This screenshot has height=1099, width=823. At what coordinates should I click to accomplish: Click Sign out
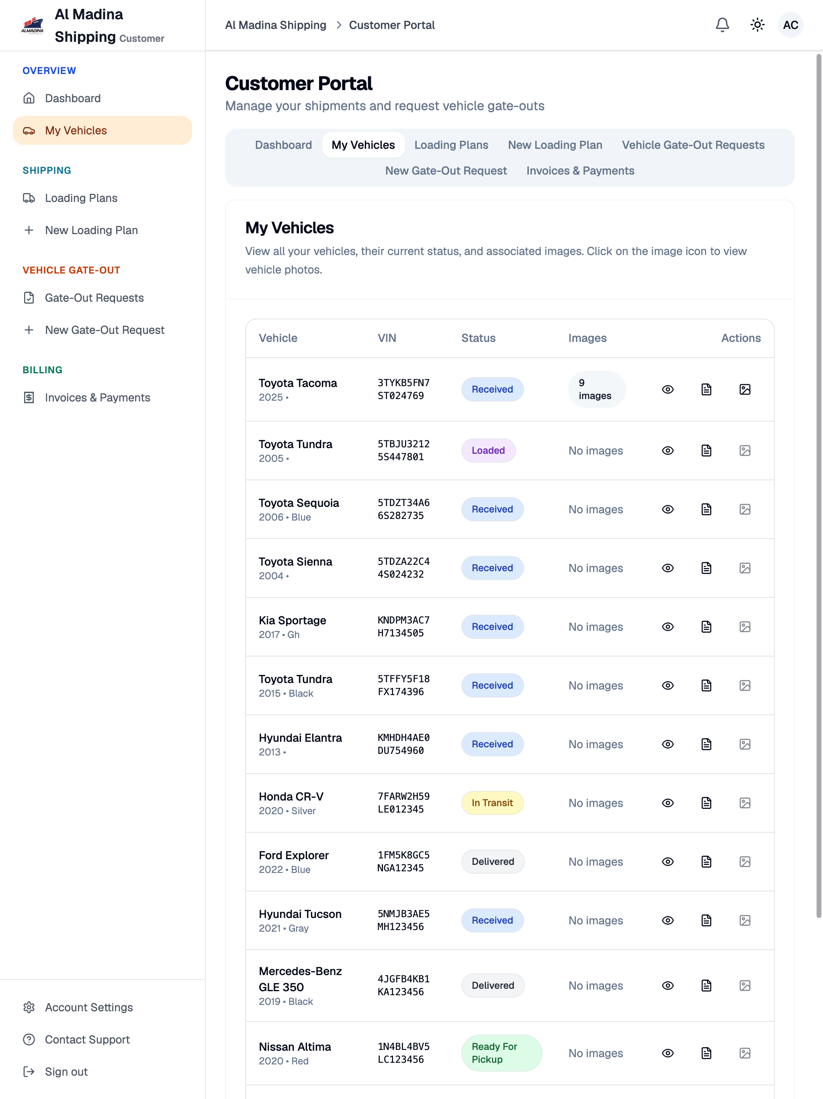click(x=102, y=1072)
